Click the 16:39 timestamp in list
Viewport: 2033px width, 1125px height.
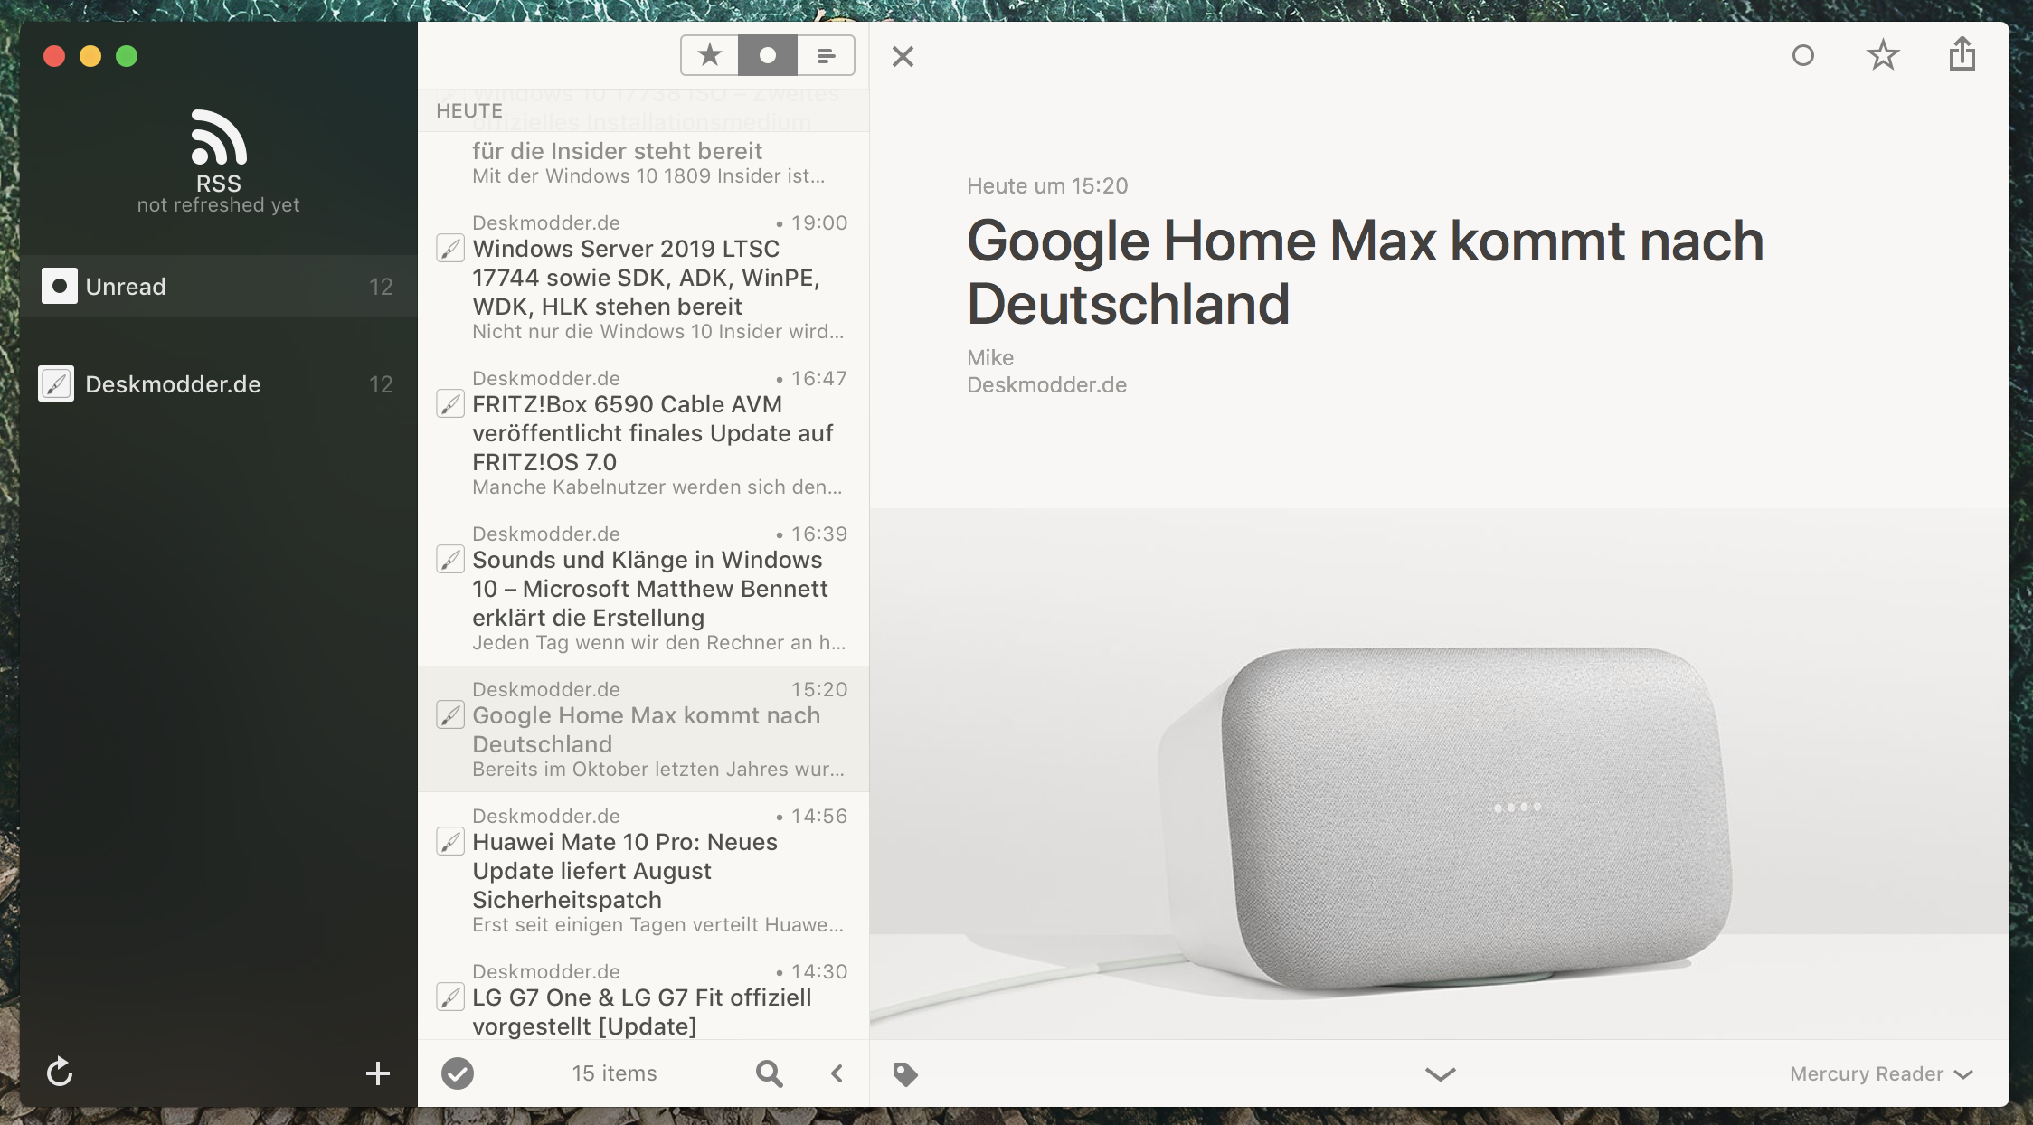coord(819,534)
